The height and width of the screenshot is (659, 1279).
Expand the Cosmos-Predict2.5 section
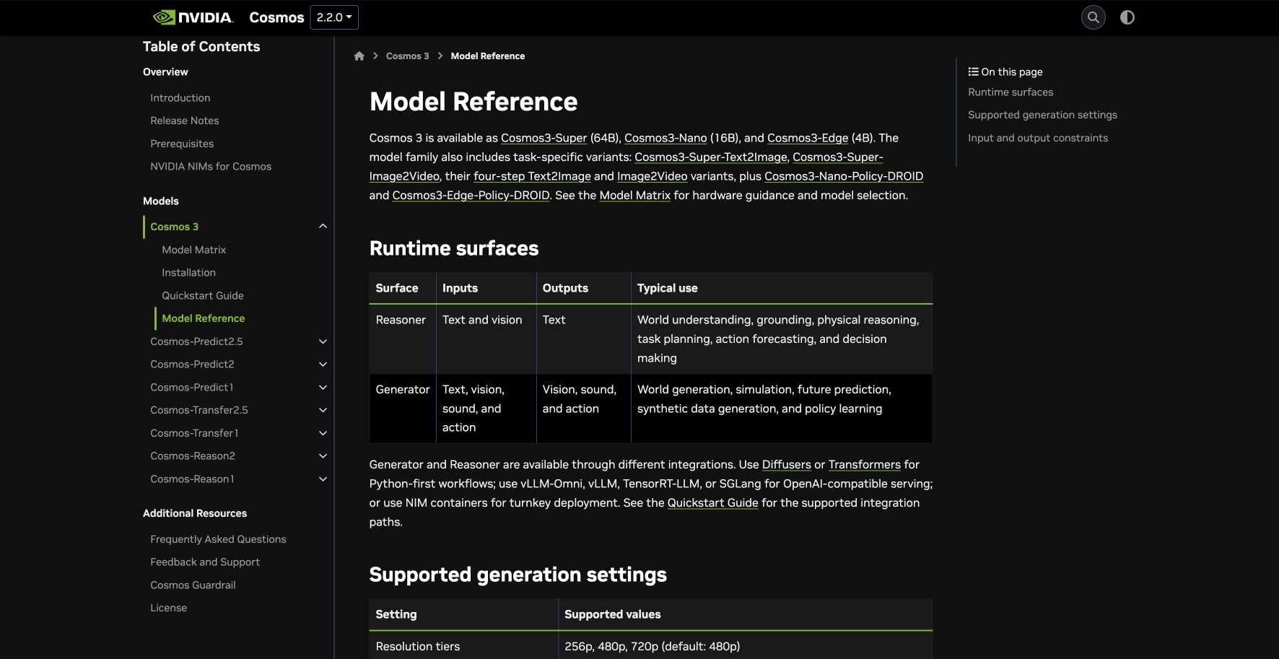[323, 341]
